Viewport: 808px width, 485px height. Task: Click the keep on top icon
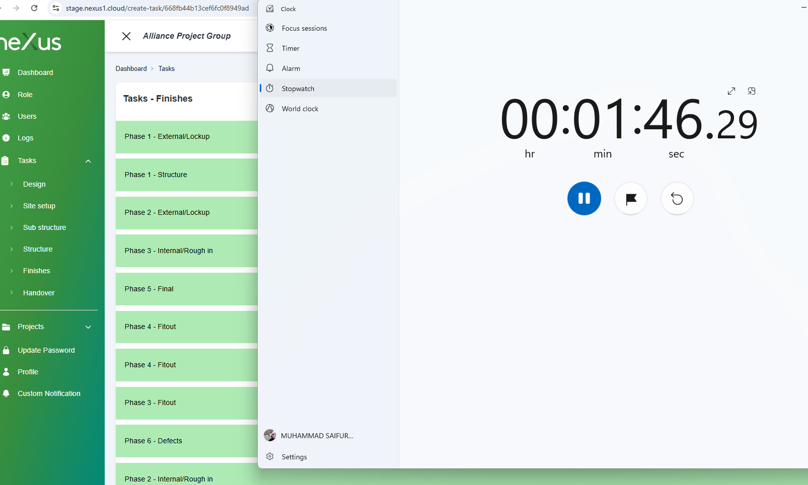pyautogui.click(x=751, y=91)
